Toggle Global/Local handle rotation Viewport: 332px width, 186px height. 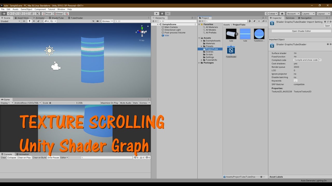[x=58, y=14]
